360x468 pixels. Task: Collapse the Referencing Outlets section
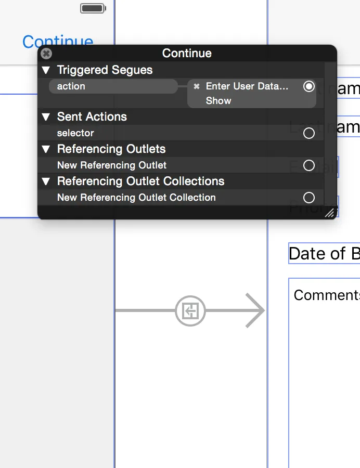pos(46,149)
